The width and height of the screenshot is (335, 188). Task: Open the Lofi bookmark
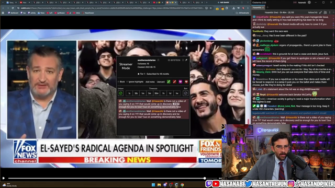[x=50, y=13]
